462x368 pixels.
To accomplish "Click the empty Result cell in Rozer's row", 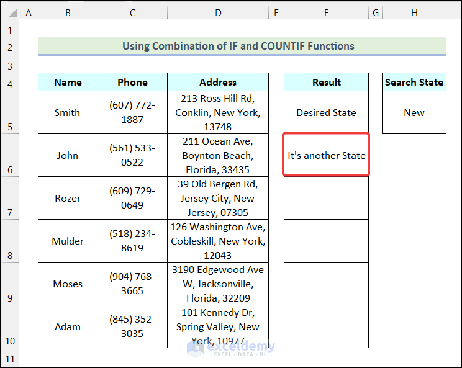I will (x=326, y=198).
